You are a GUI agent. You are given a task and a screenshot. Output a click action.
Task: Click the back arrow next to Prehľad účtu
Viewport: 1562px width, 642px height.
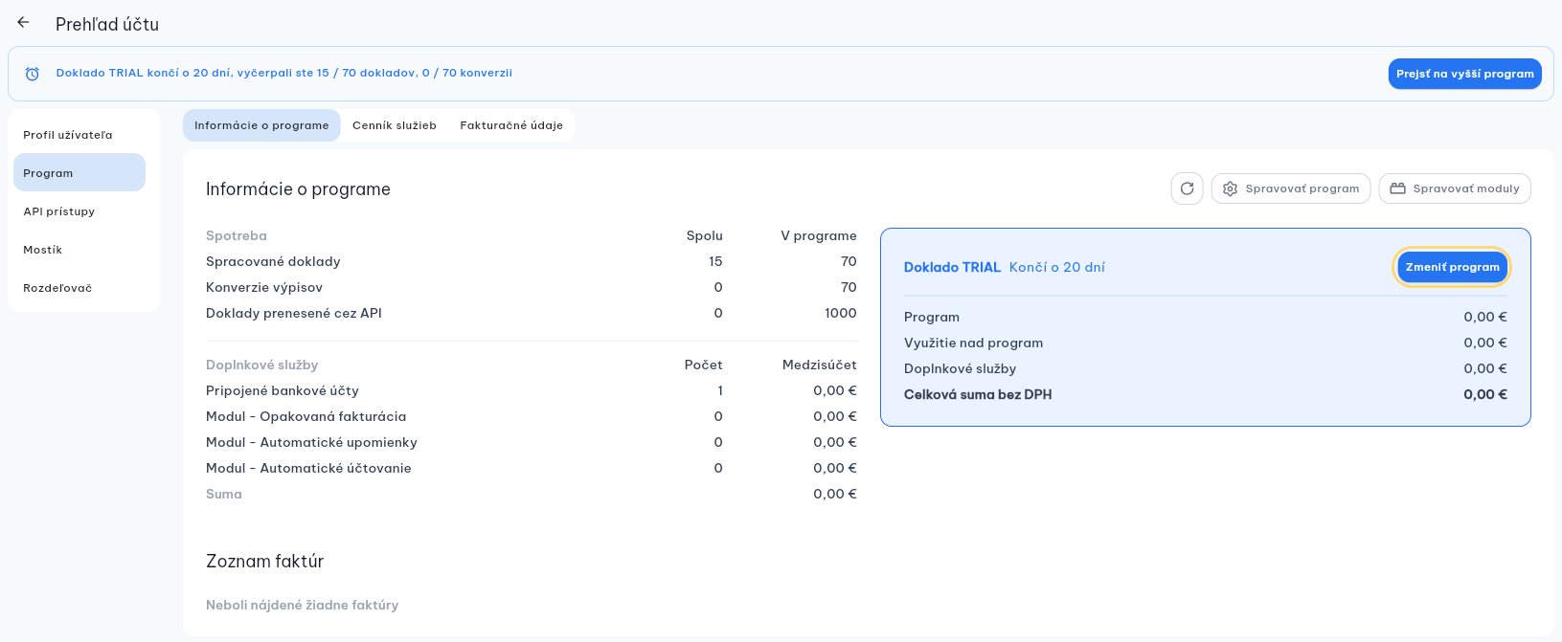click(23, 23)
